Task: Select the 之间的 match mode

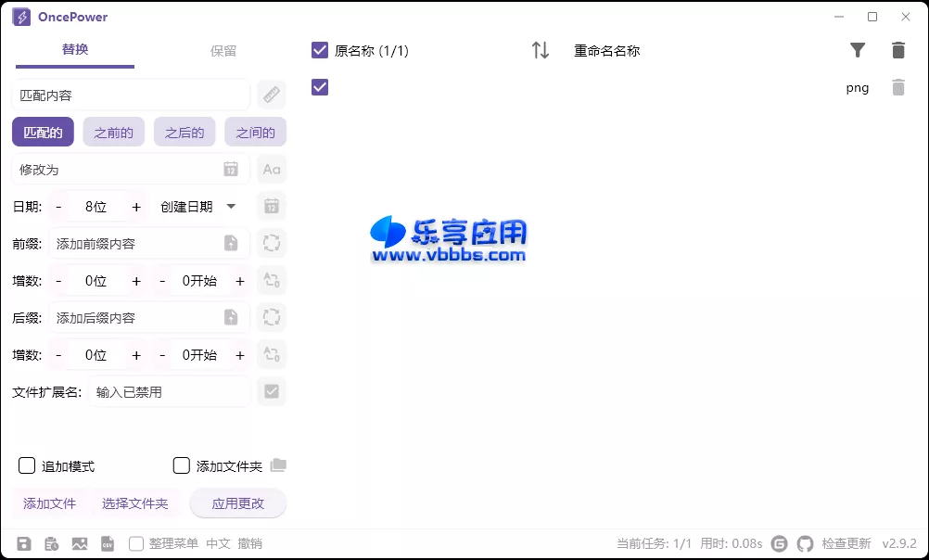Action: [x=255, y=132]
